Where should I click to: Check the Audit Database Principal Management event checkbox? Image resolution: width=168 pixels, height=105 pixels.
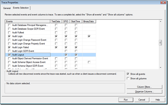(x=9, y=25)
